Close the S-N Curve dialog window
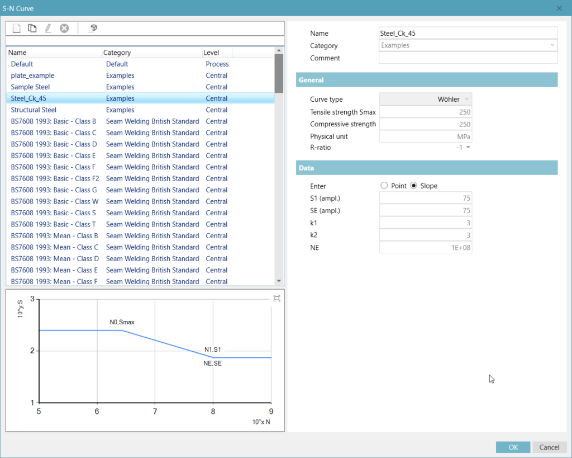 (x=559, y=8)
